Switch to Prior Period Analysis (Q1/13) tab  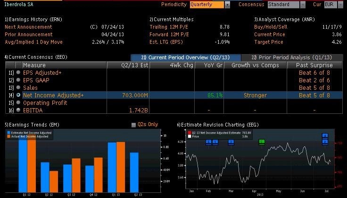point(292,57)
